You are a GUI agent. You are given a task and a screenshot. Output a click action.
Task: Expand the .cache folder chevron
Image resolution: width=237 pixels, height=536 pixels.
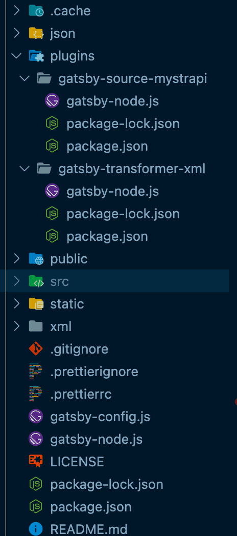(x=16, y=11)
